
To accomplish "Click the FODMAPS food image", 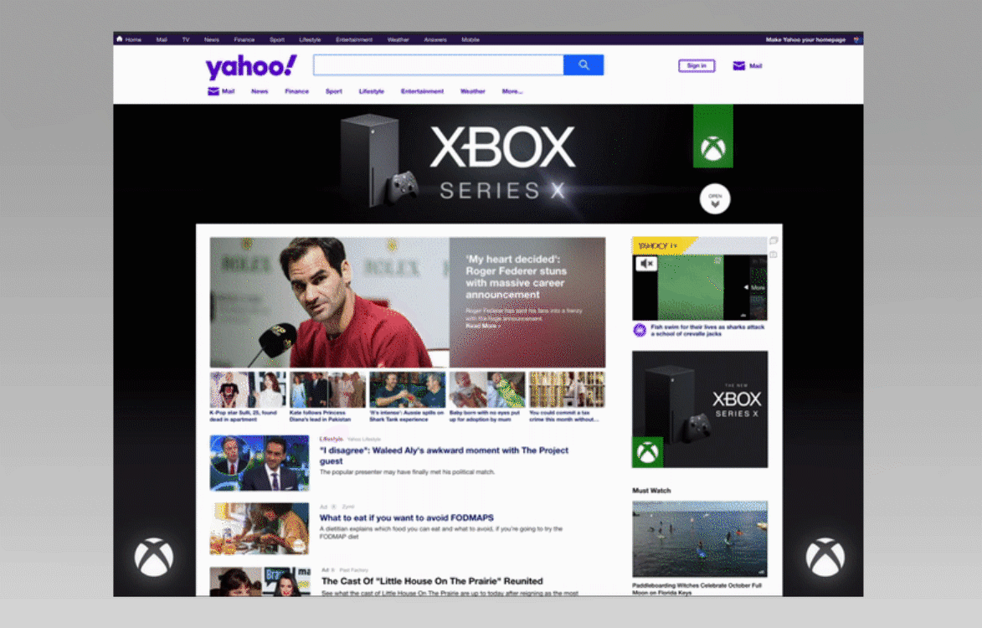I will click(x=260, y=529).
